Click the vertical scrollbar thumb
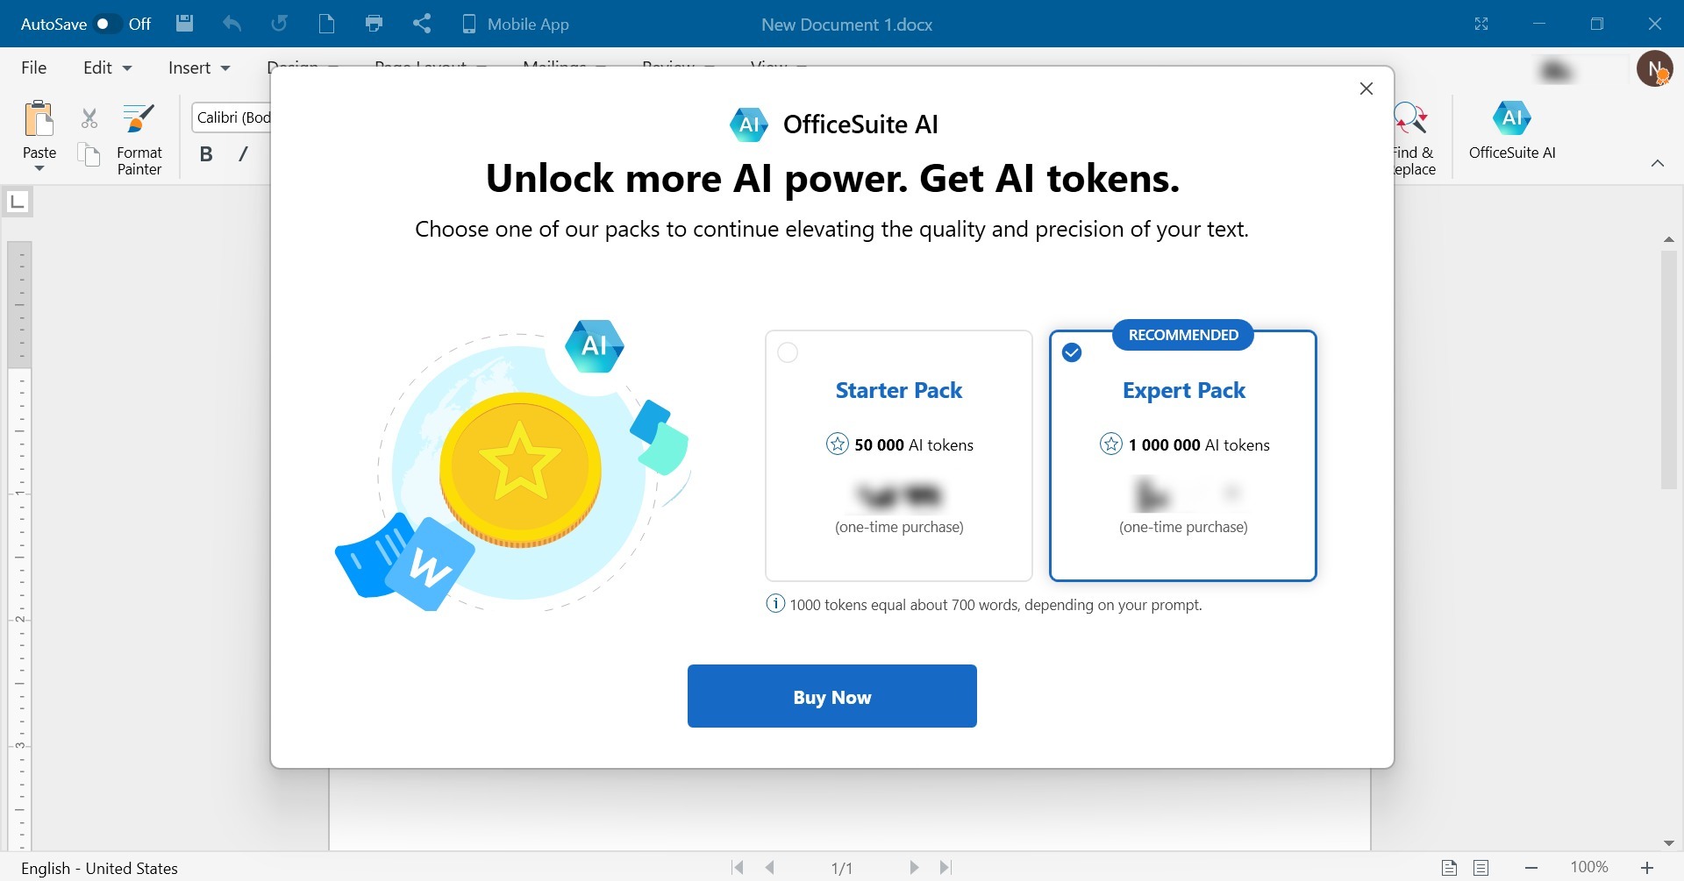The width and height of the screenshot is (1684, 881). pyautogui.click(x=1668, y=370)
